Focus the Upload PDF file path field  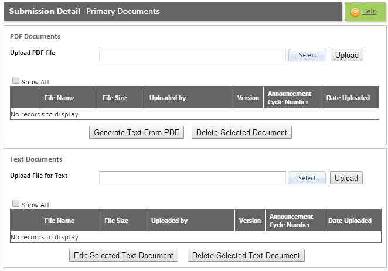coord(192,55)
